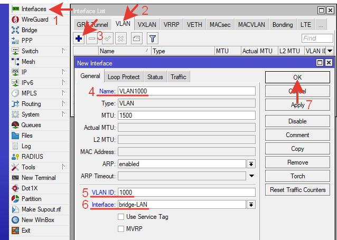Click the Apply button
337x240 pixels.
(x=297, y=105)
